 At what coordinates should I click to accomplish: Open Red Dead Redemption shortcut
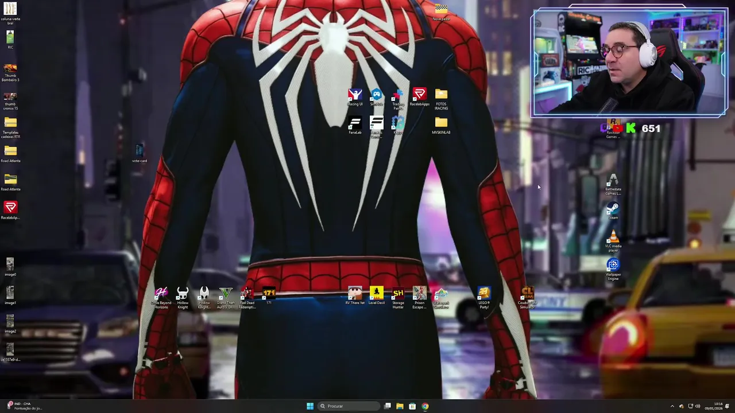coord(247,298)
